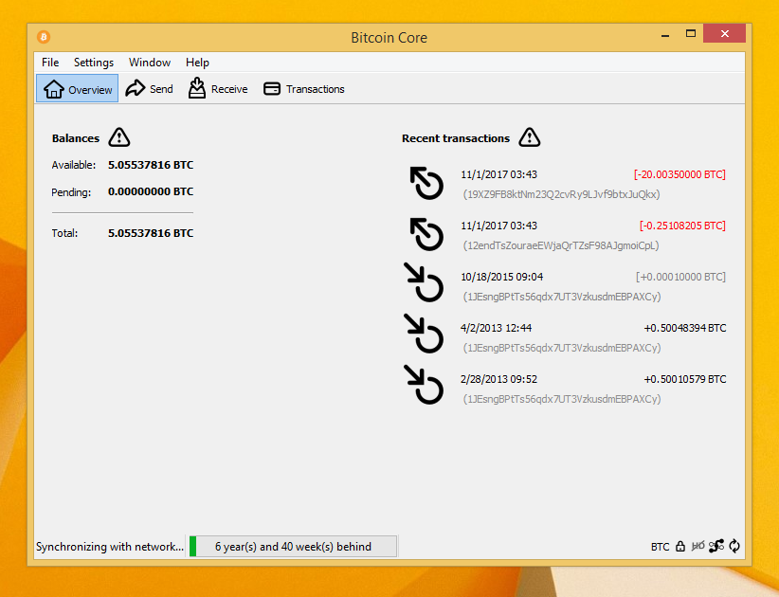Click the Total balance value
The height and width of the screenshot is (597, 779).
tap(151, 233)
